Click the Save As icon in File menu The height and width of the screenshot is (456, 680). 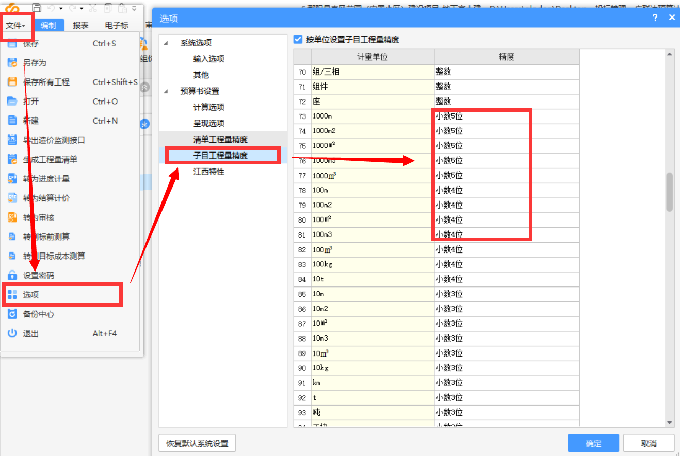point(12,63)
